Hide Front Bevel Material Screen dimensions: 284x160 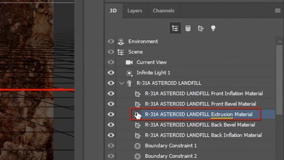111,104
